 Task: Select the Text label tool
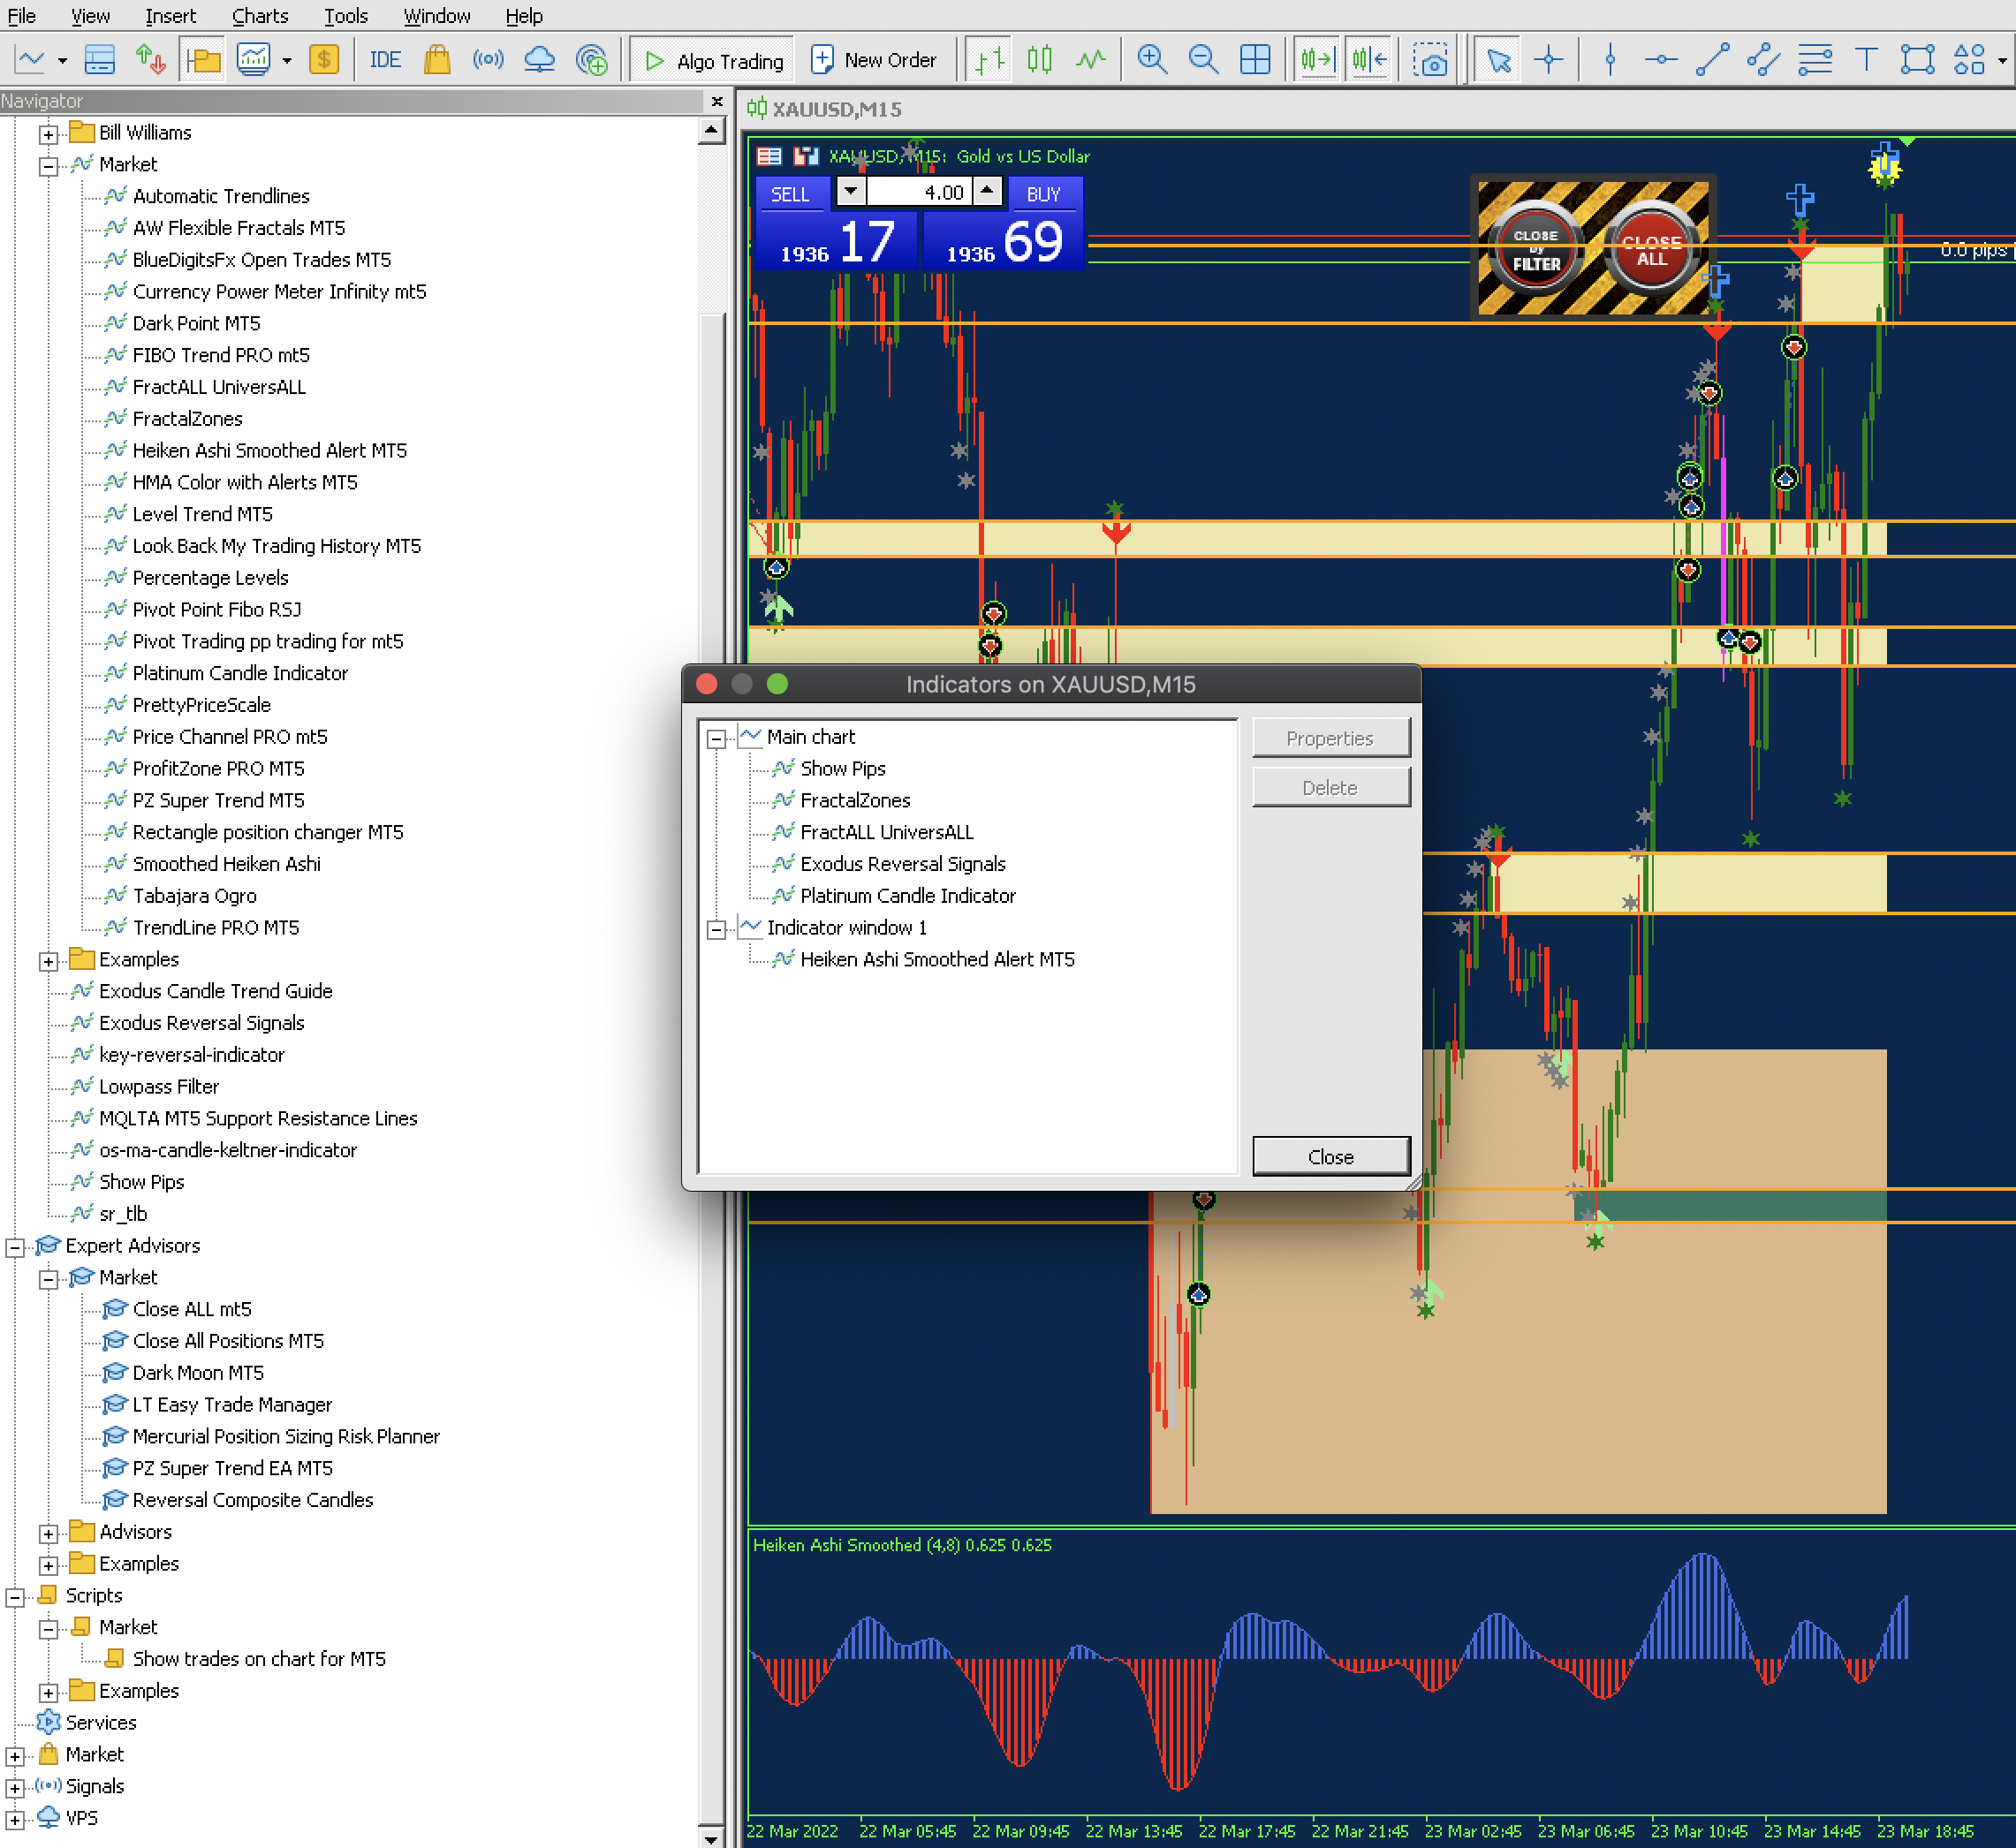pyautogui.click(x=1865, y=60)
